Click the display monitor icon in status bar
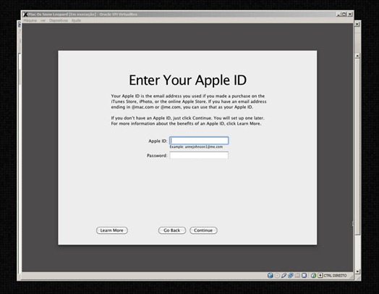 coord(304,275)
